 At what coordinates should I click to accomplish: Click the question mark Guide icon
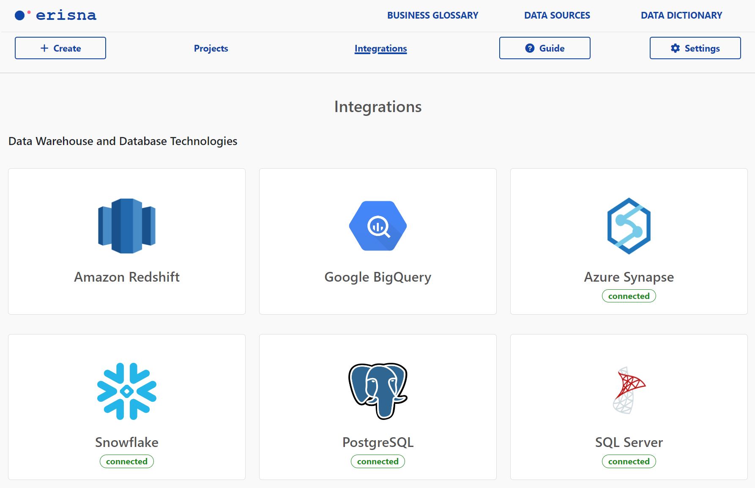(530, 48)
